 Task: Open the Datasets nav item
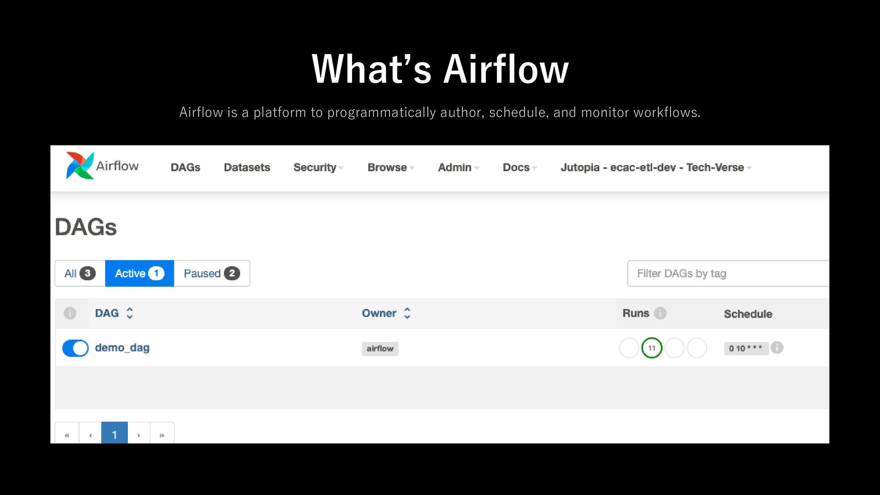[x=247, y=167]
